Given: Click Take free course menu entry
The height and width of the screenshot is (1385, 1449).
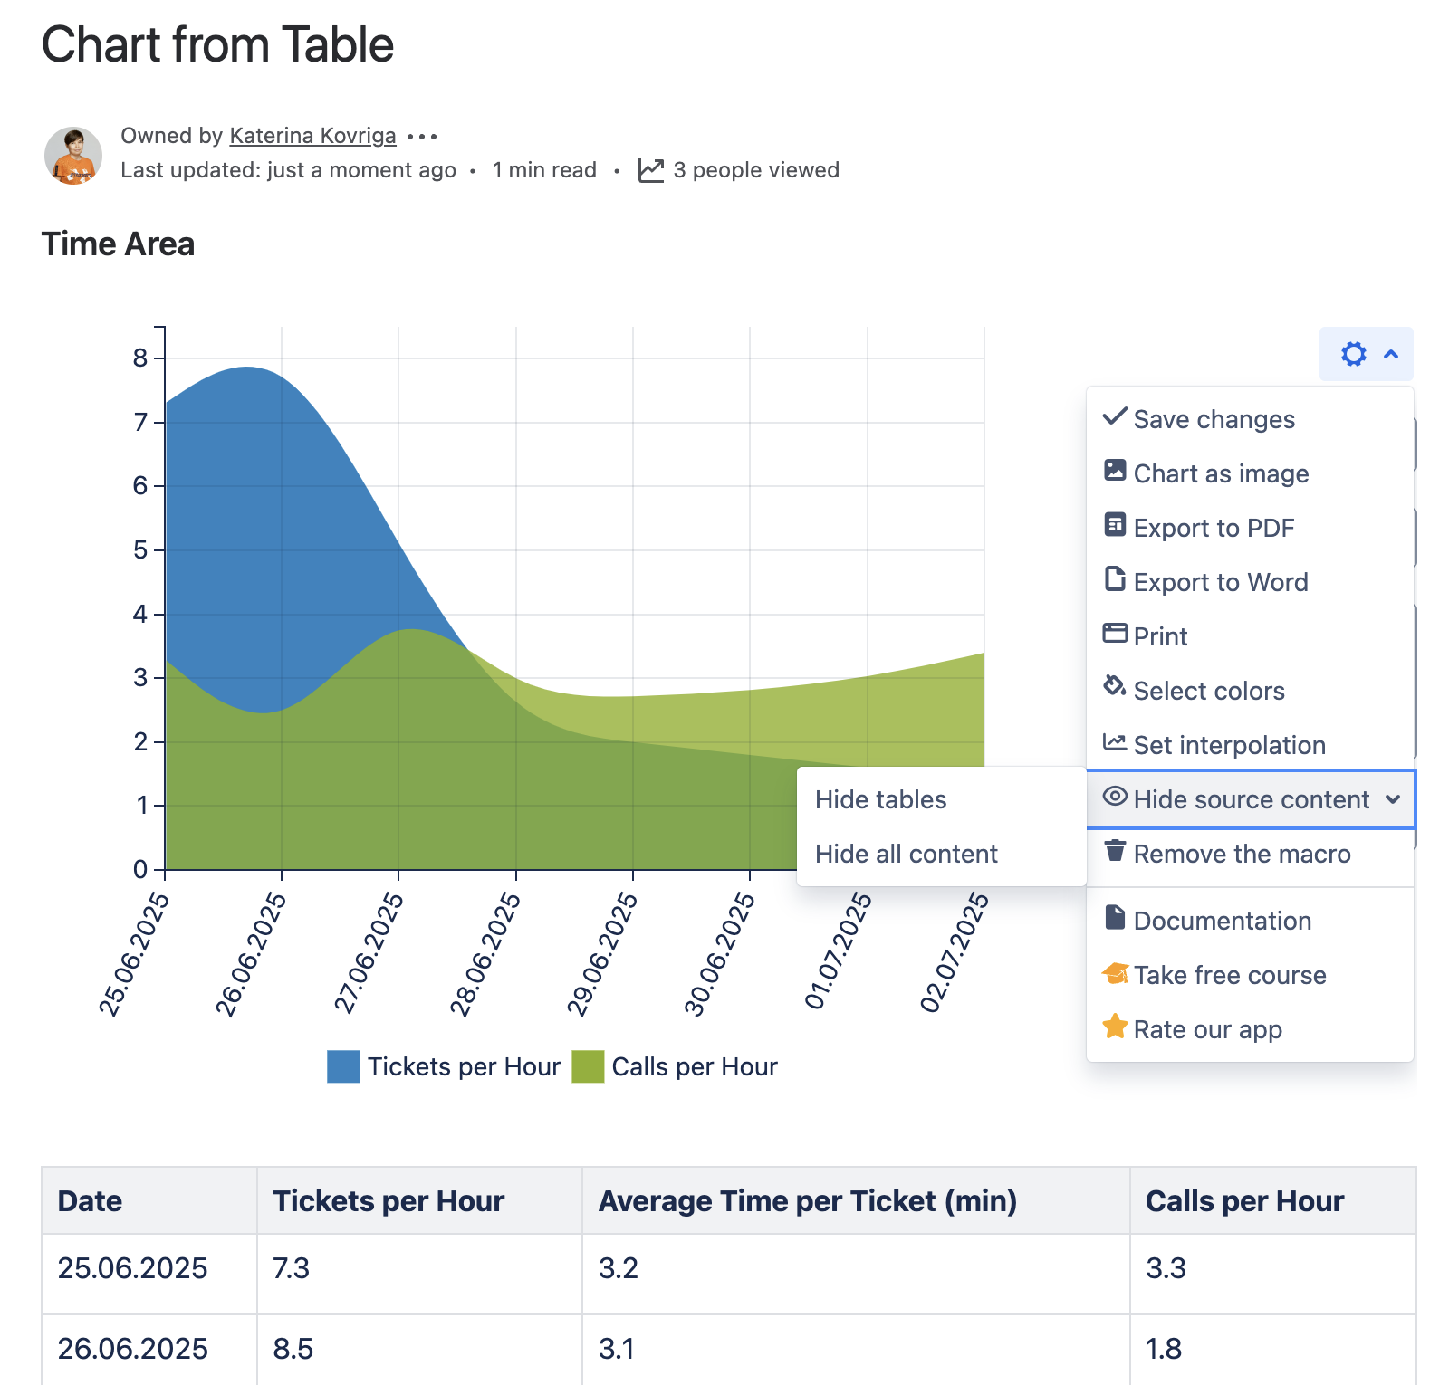Looking at the screenshot, I should [1229, 975].
